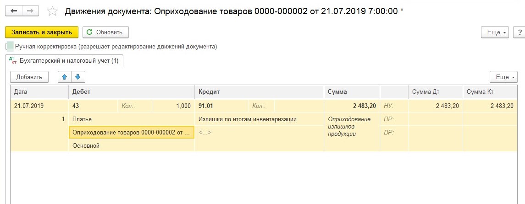Screen dimensions: 525x204
Task: Click the forward navigation arrow
Action: pos(30,11)
